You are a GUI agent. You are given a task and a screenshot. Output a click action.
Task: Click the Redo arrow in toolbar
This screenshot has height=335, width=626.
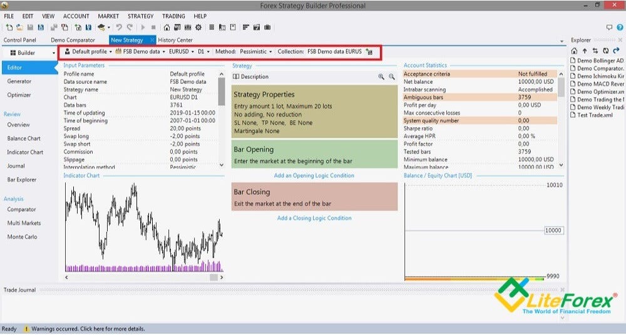(130, 28)
